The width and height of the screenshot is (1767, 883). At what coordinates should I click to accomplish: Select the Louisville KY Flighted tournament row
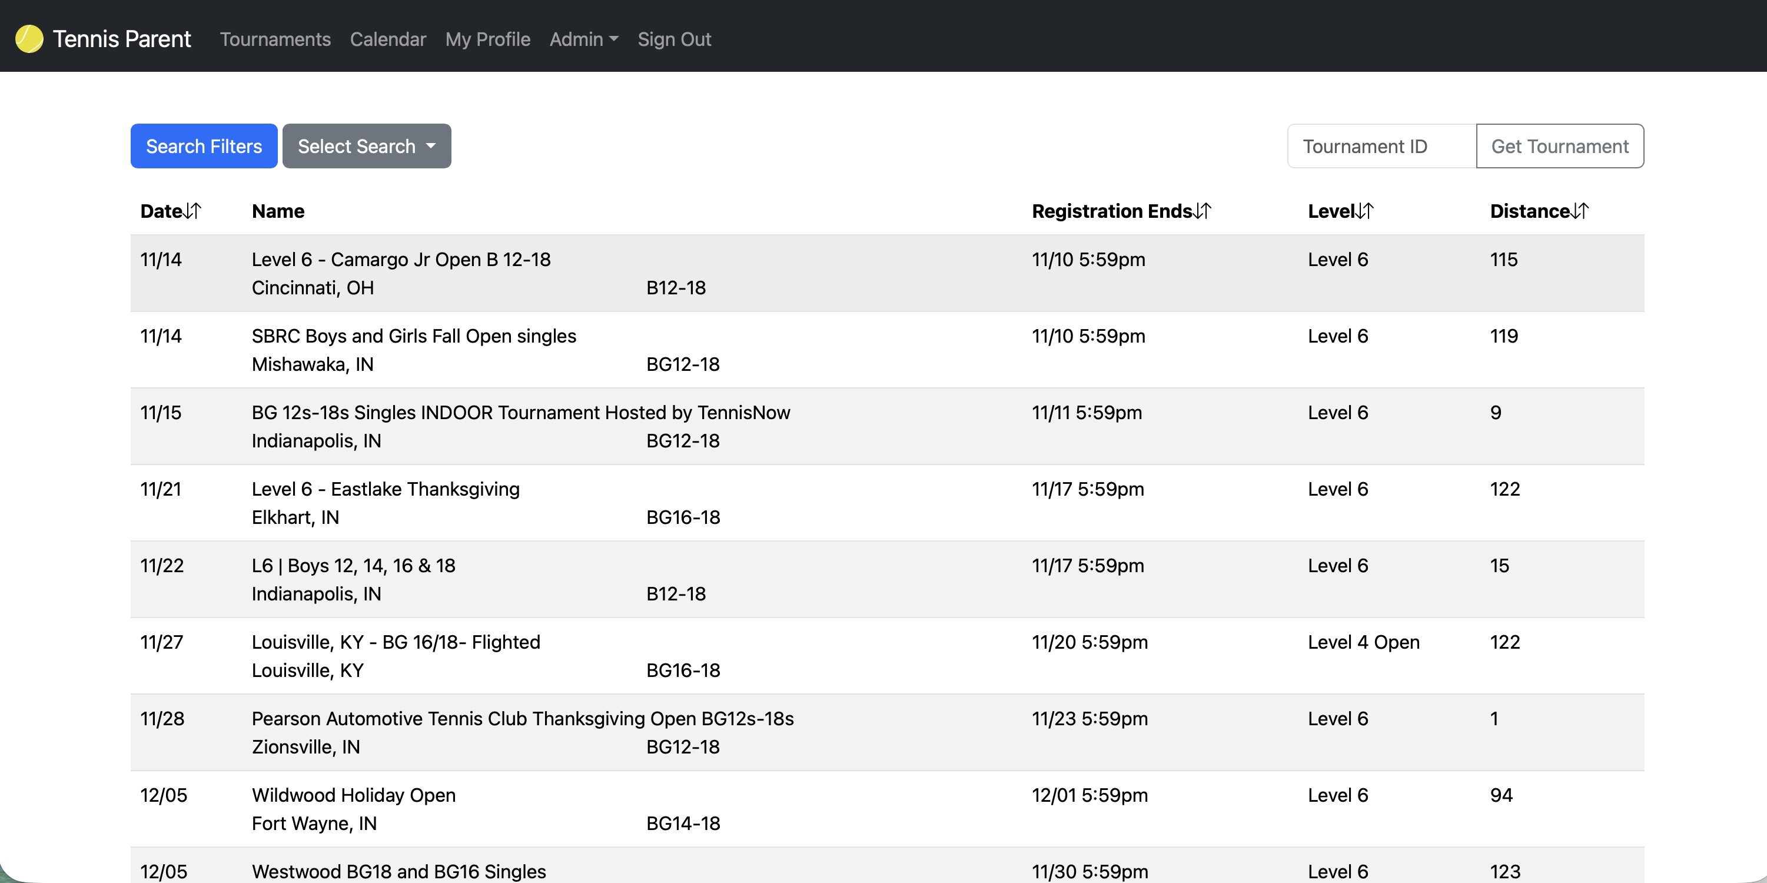point(396,642)
